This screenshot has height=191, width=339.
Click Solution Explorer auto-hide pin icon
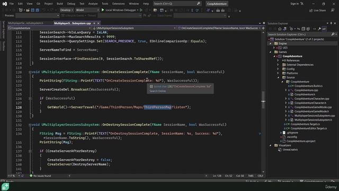331,23
